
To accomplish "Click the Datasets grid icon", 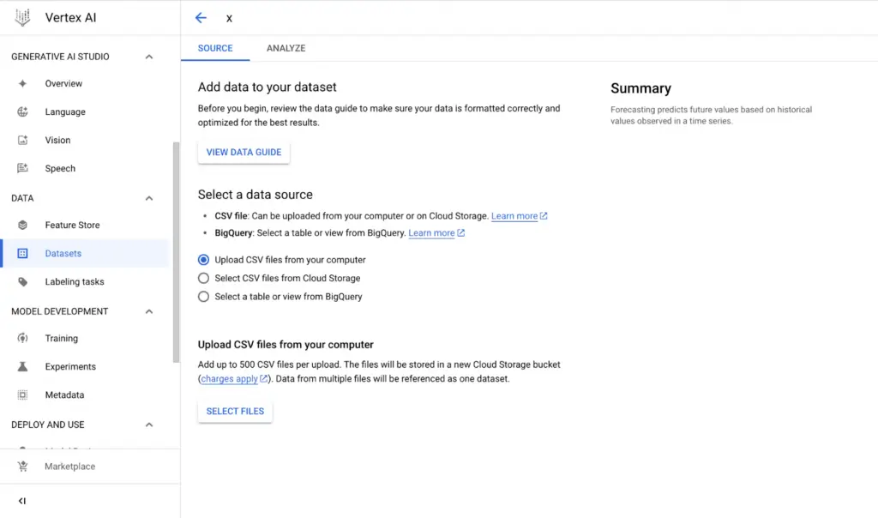I will [x=22, y=253].
